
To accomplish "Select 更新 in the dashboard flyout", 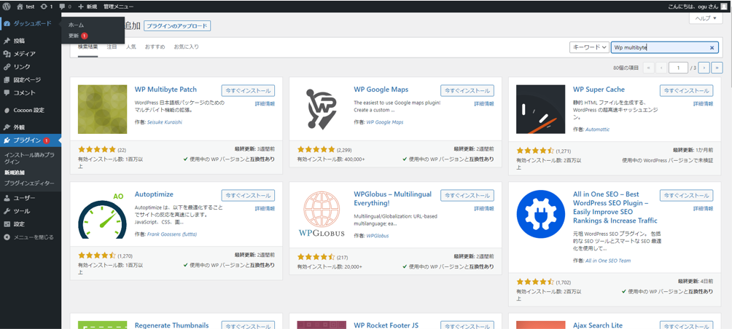I will (78, 36).
